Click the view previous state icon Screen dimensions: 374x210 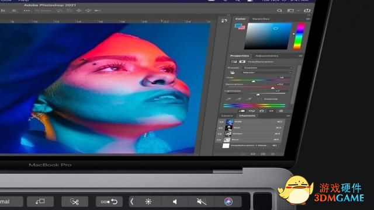[252, 111]
